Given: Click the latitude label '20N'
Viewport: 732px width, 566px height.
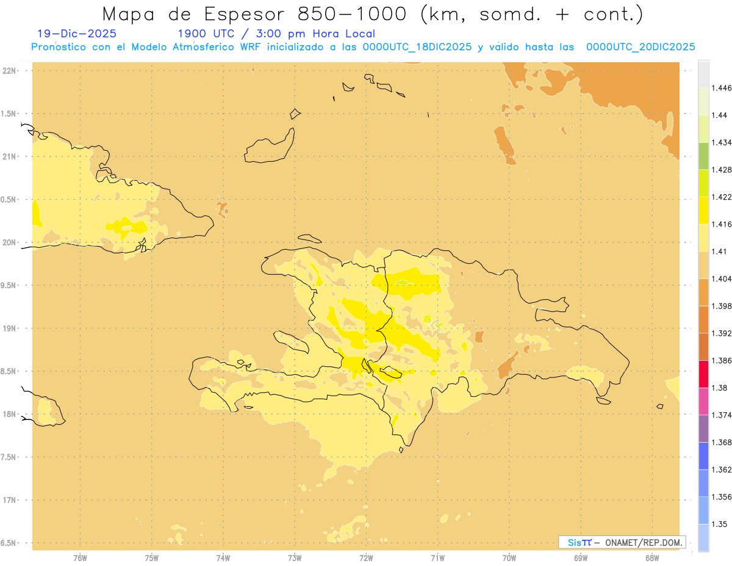Looking at the screenshot, I should (10, 242).
